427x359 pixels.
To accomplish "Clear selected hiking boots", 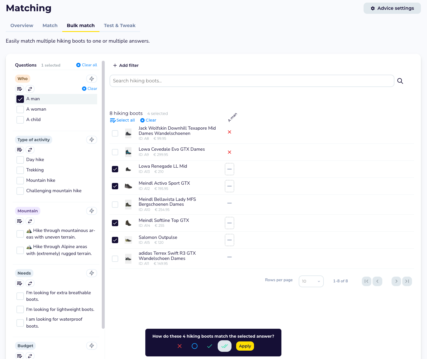I will pyautogui.click(x=148, y=120).
